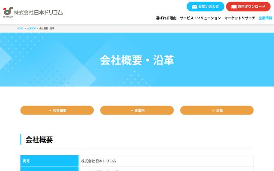Follow the 企業情報 breadcrumb link

[31, 29]
